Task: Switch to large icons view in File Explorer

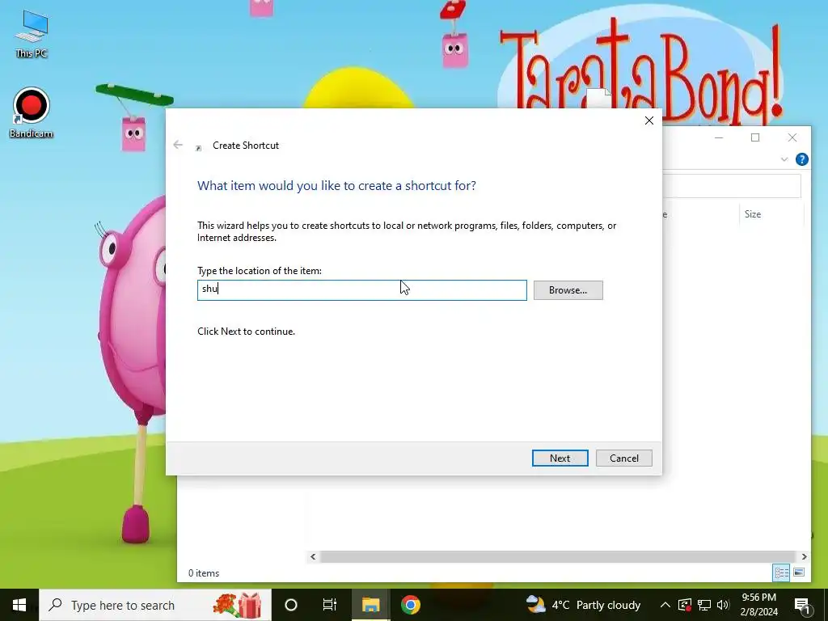Action: (799, 572)
